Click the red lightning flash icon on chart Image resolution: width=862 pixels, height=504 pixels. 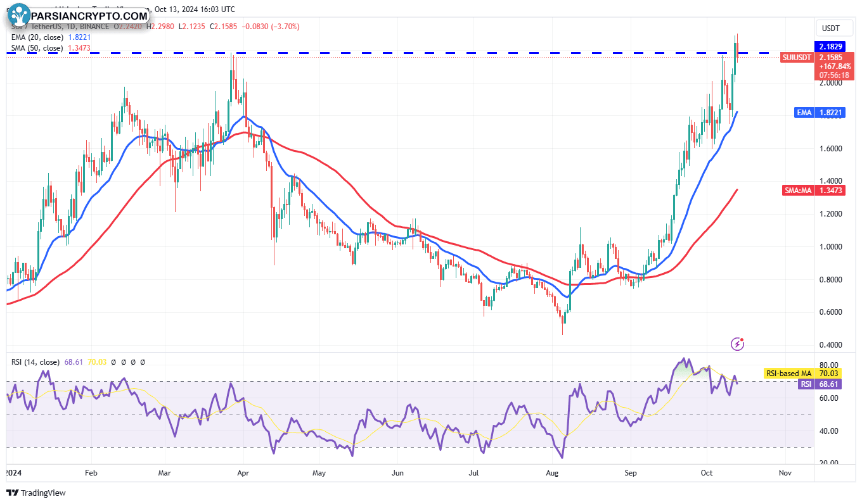coord(737,344)
